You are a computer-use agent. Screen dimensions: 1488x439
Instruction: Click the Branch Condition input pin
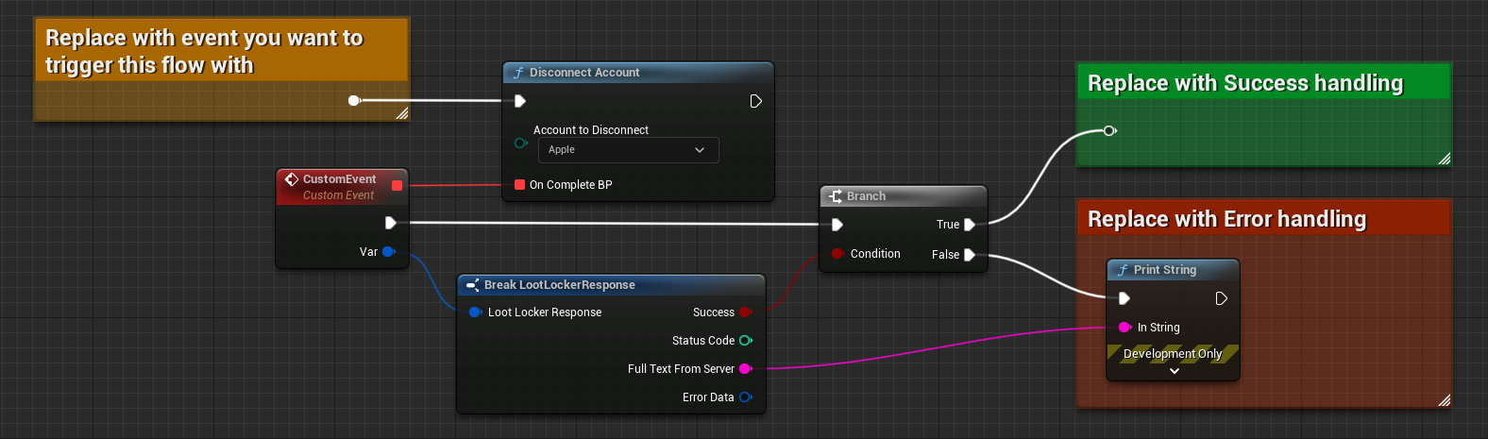point(837,254)
